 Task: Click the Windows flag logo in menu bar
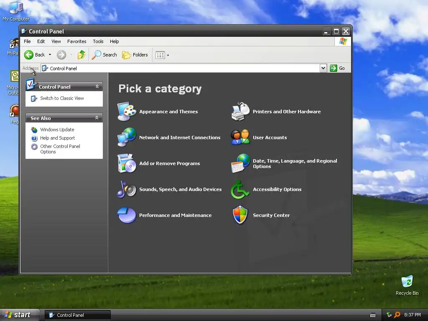[343, 41]
